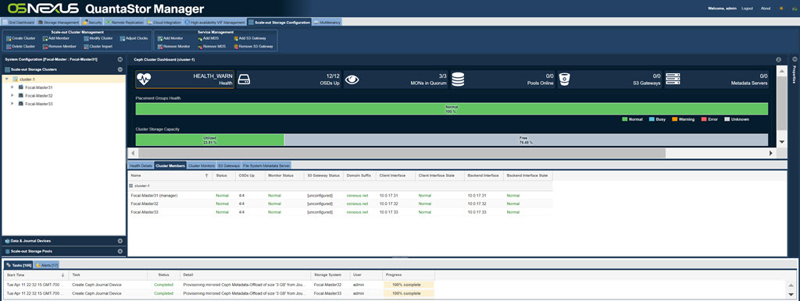Screen dimensions: 800x301
Task: Click the Metadata Servers rack icon
Action: (673, 80)
